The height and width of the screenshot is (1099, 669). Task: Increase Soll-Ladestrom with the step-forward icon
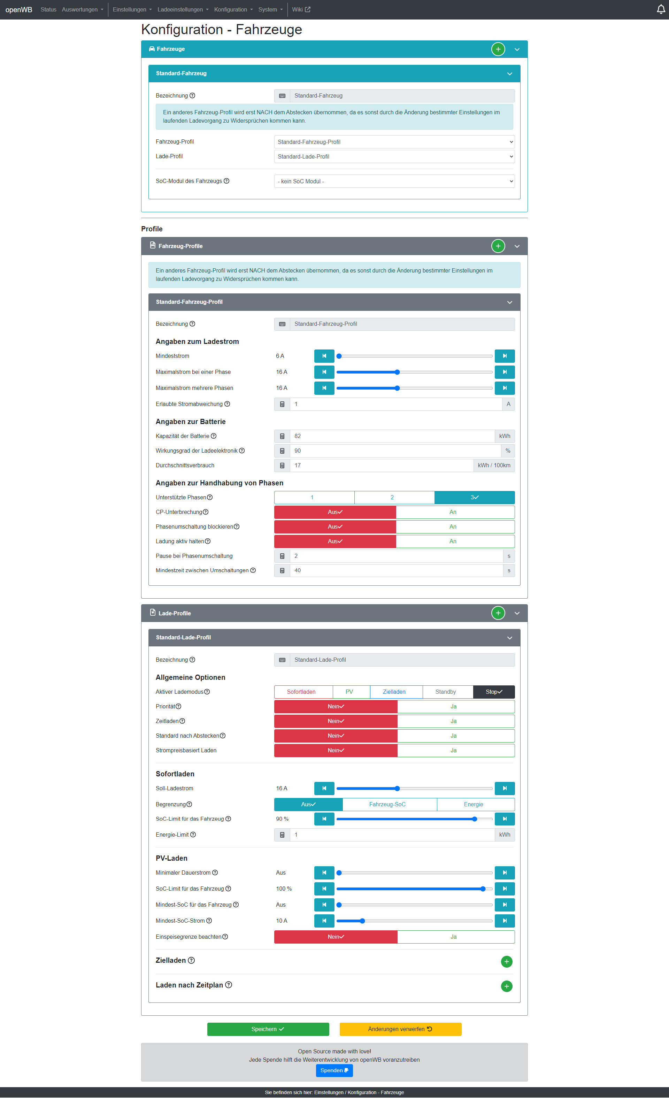pos(505,788)
